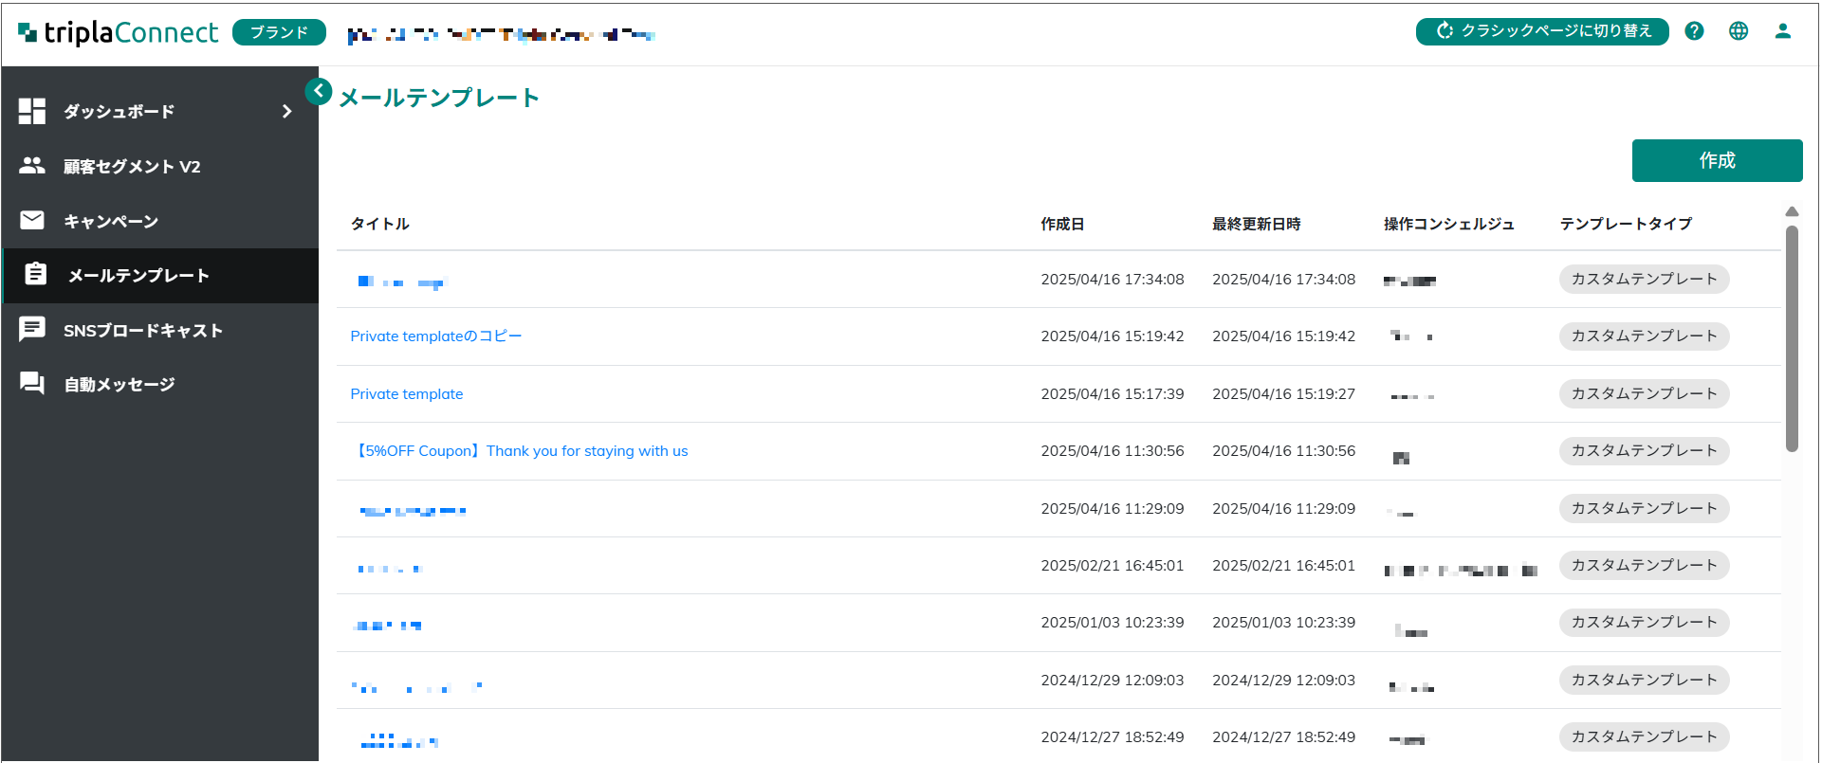Open 顧客セグメント V2 menu item

[x=159, y=166]
